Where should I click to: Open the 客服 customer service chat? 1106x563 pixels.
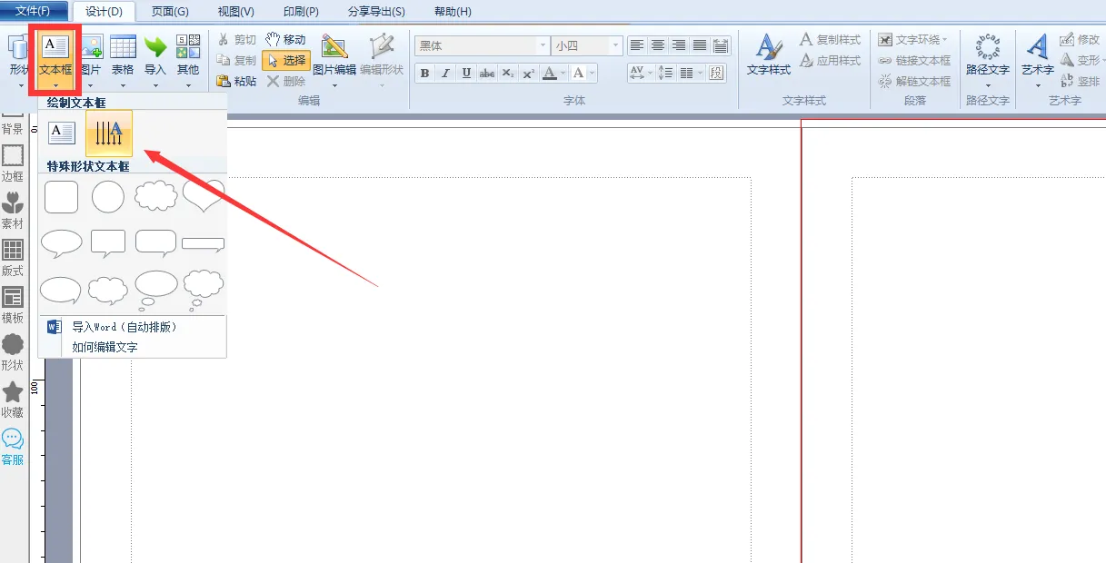point(13,447)
